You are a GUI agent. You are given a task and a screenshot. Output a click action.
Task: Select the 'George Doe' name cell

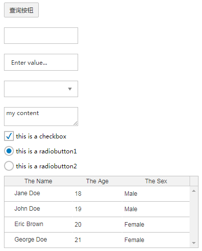point(38,240)
